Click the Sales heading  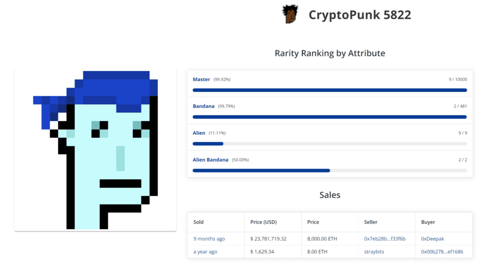point(330,195)
